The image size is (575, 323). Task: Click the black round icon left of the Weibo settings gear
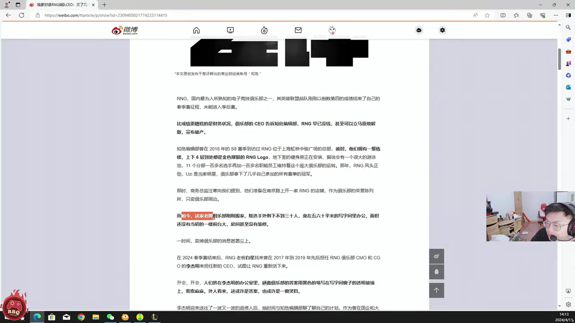point(419,30)
